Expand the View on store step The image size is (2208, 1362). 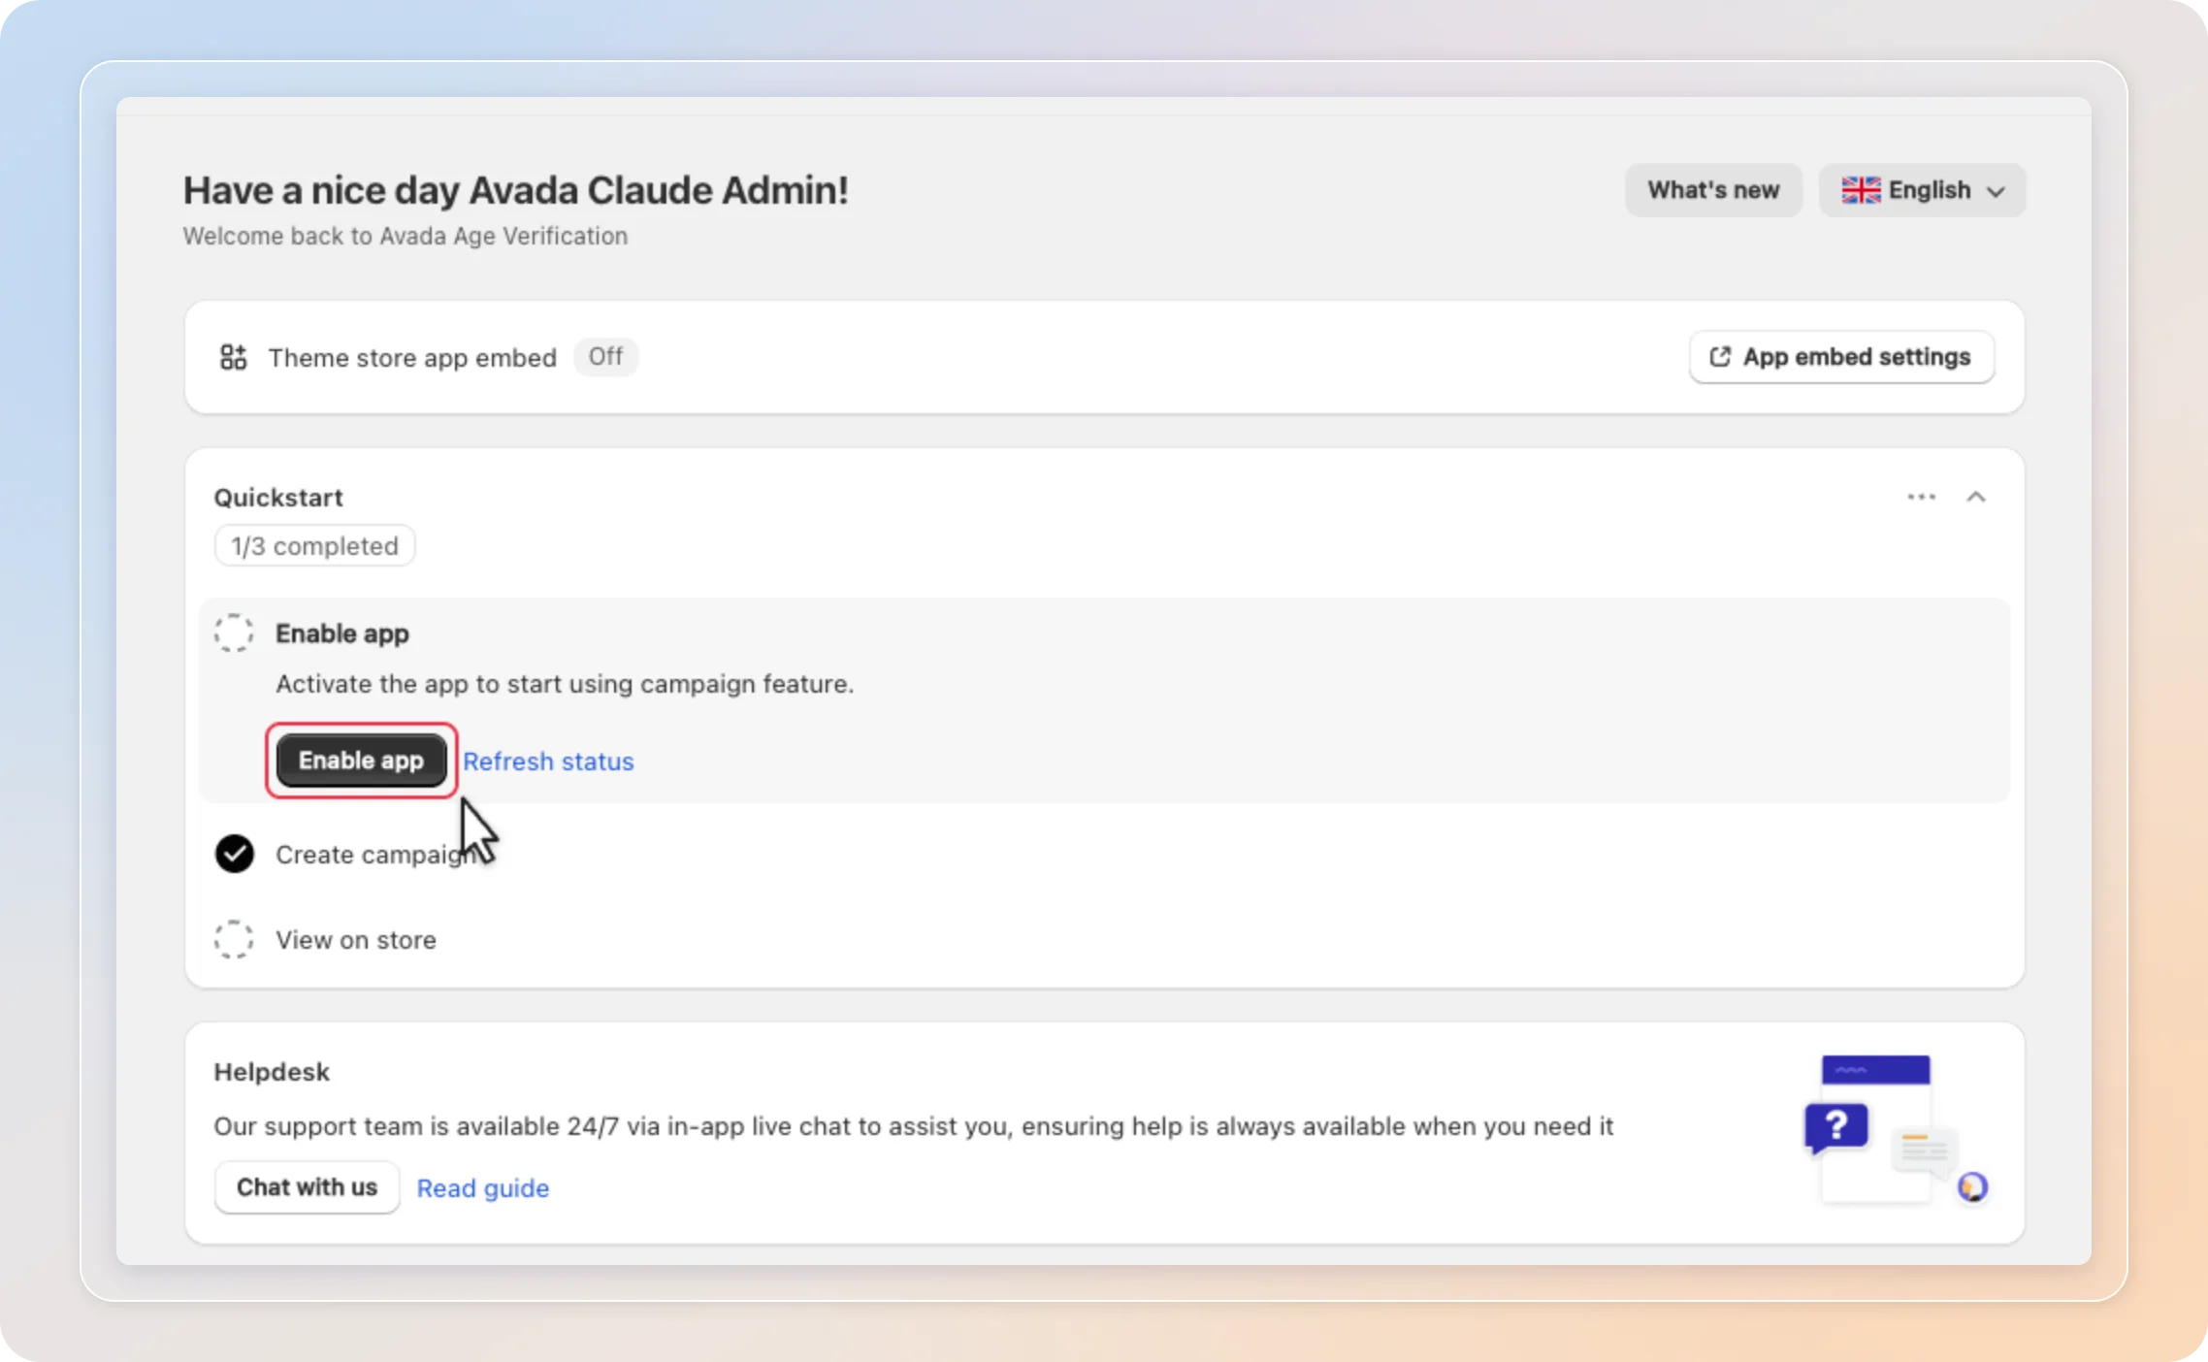356,940
